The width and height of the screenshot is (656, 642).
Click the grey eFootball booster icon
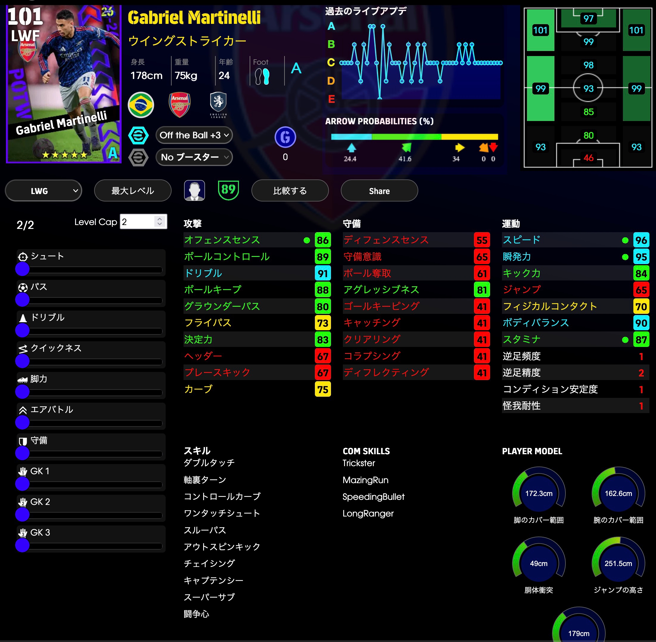(138, 157)
